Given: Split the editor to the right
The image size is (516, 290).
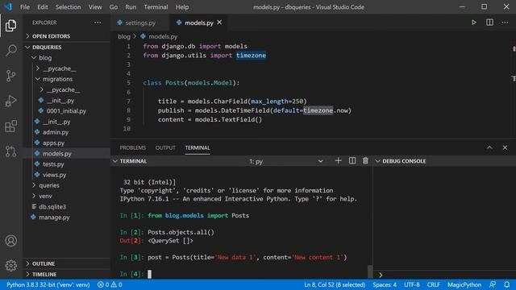Looking at the screenshot, I should [x=489, y=23].
